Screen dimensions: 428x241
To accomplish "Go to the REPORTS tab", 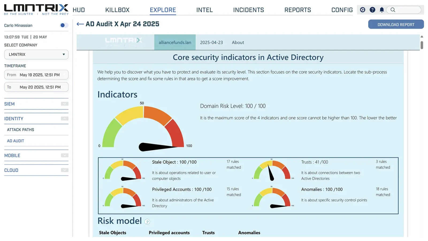I will pyautogui.click(x=297, y=10).
